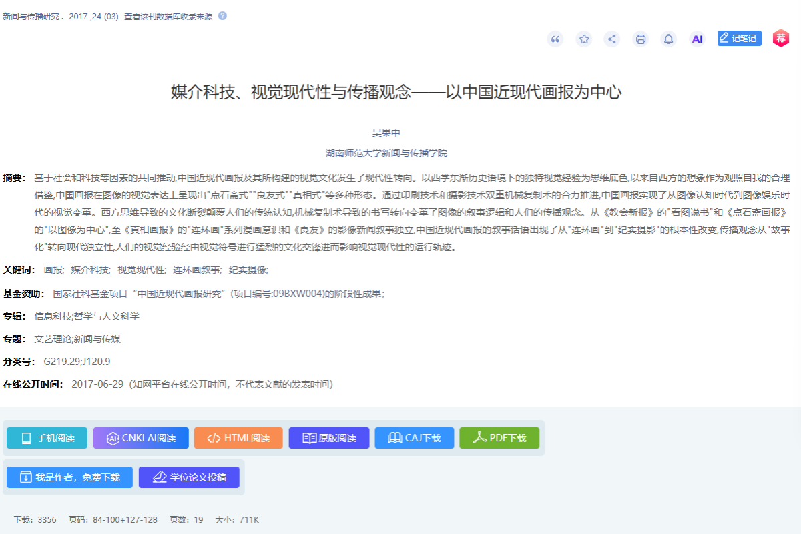This screenshot has width=801, height=534.
Task: Click the red hexagon recommend icon
Action: [x=781, y=39]
